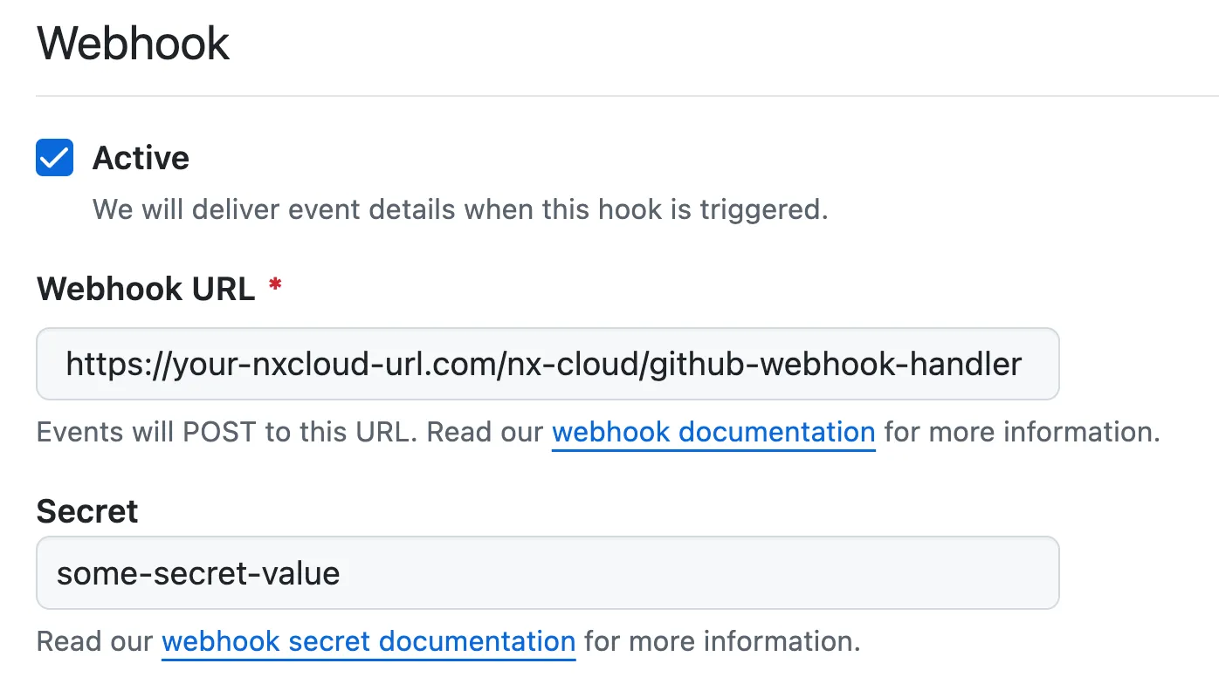Click empty right area of Secret field
This screenshot has height=684, width=1219.
[x=786, y=573]
